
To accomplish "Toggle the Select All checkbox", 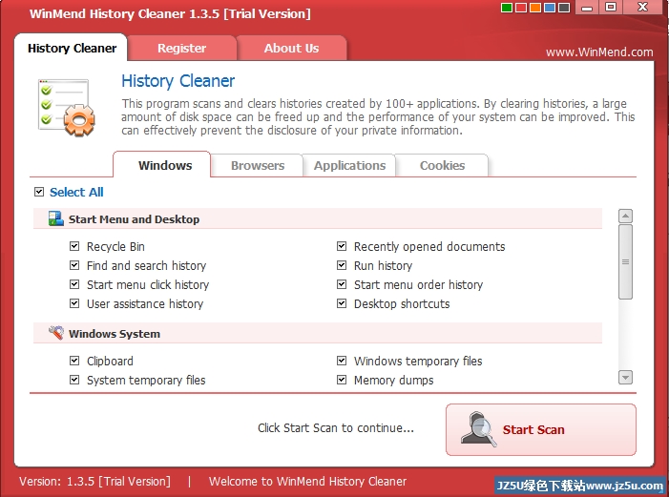I will pyautogui.click(x=39, y=192).
